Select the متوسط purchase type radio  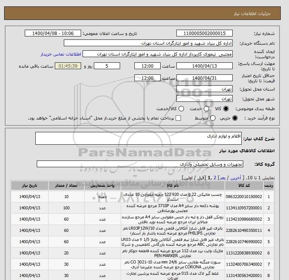(213, 118)
